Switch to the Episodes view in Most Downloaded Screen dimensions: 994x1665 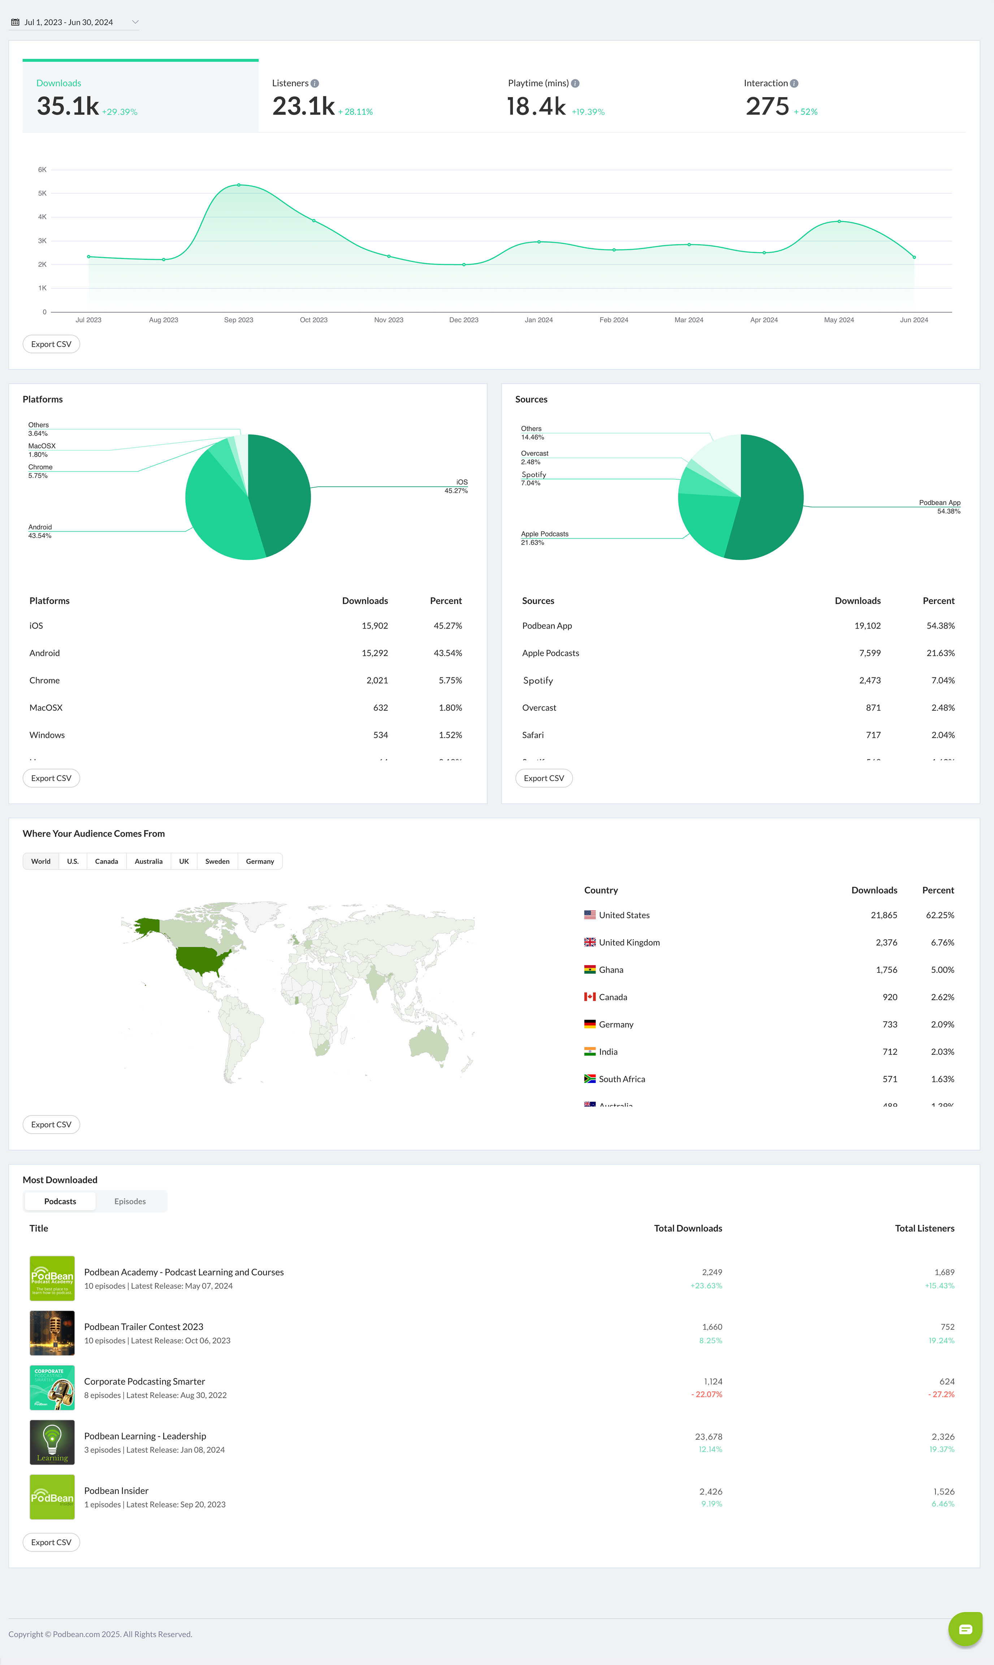click(130, 1201)
